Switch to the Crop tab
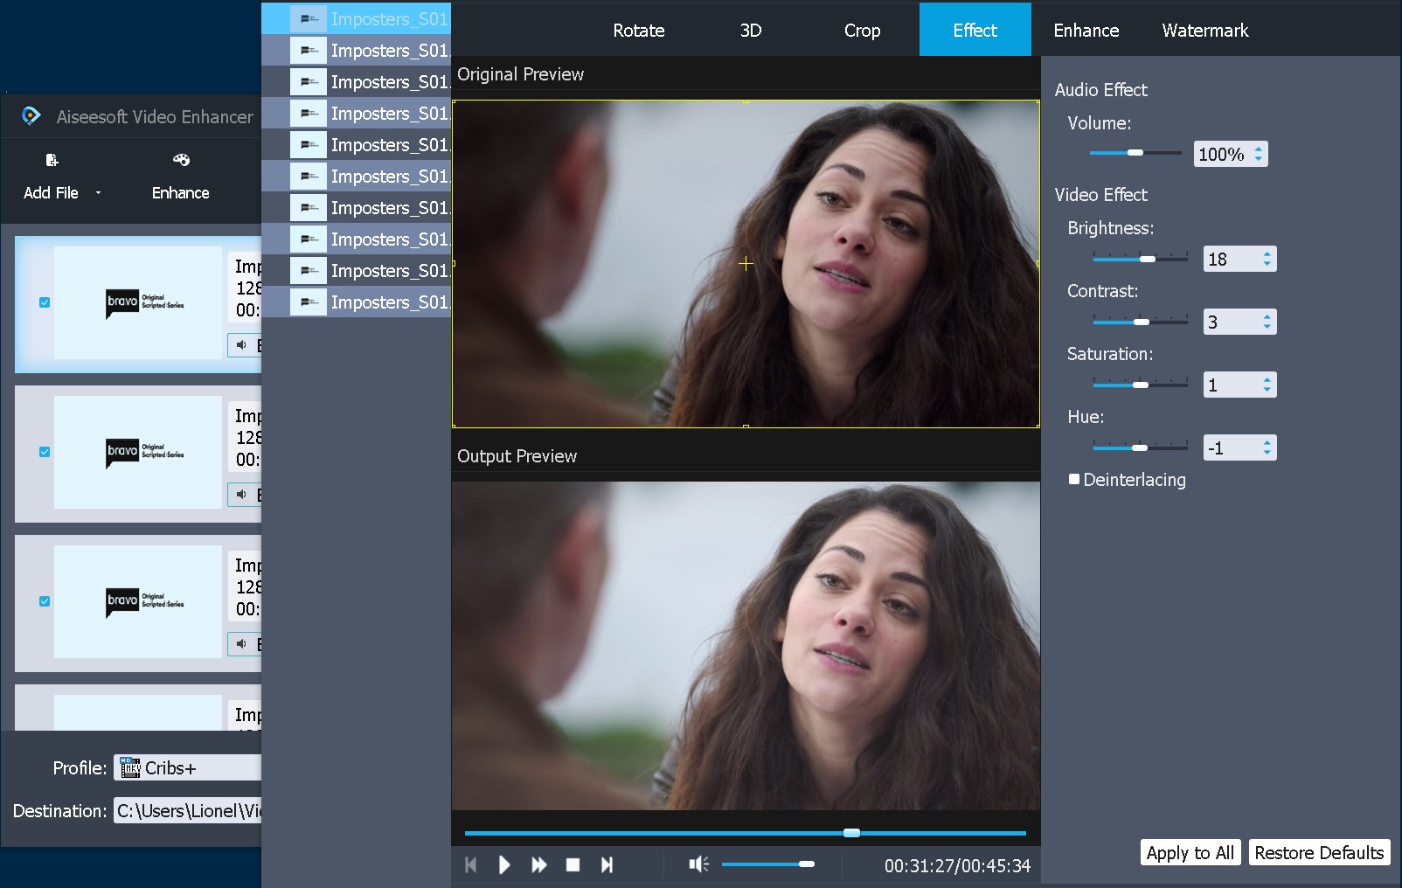Image resolution: width=1402 pixels, height=888 pixels. coord(862,30)
